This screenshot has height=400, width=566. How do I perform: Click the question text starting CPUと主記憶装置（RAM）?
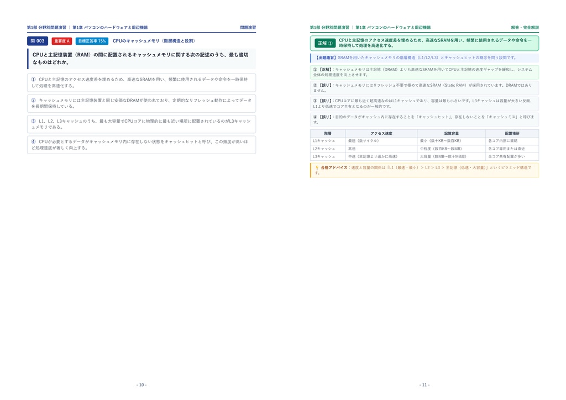[x=141, y=59]
